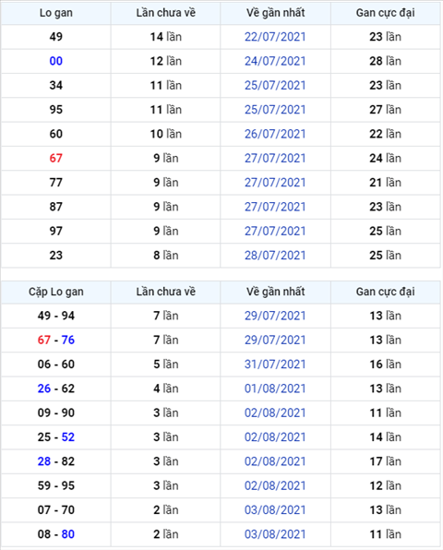The width and height of the screenshot is (443, 550).
Task: Select the red number 67 in Lo gan
Action: coord(55,158)
